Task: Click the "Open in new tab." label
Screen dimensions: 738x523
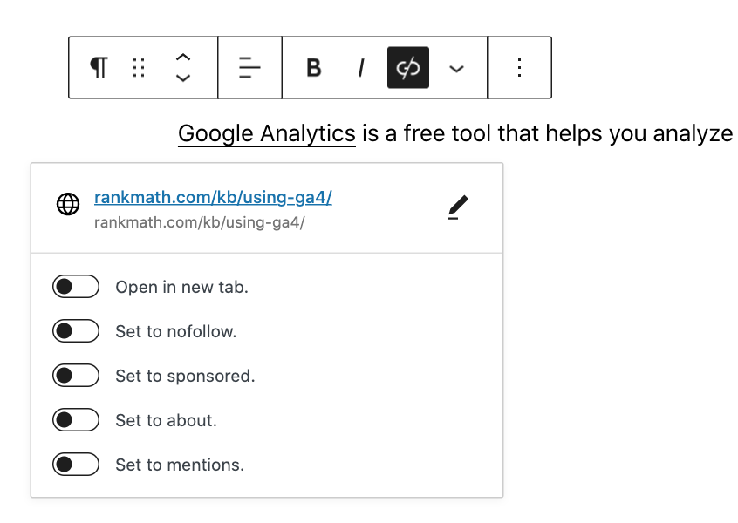Action: [x=181, y=287]
